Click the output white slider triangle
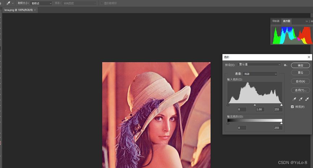The image size is (313, 168). point(282,123)
